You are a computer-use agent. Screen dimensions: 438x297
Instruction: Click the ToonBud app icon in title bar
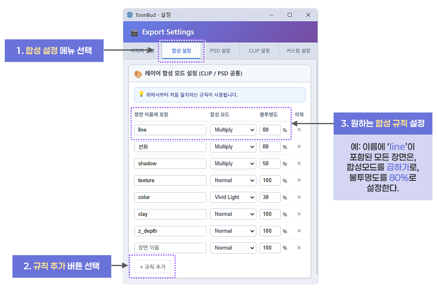pyautogui.click(x=130, y=15)
